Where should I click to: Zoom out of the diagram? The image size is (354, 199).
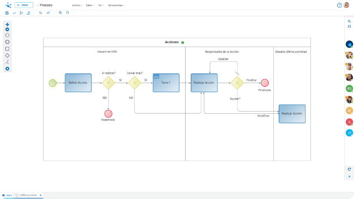click(67, 13)
